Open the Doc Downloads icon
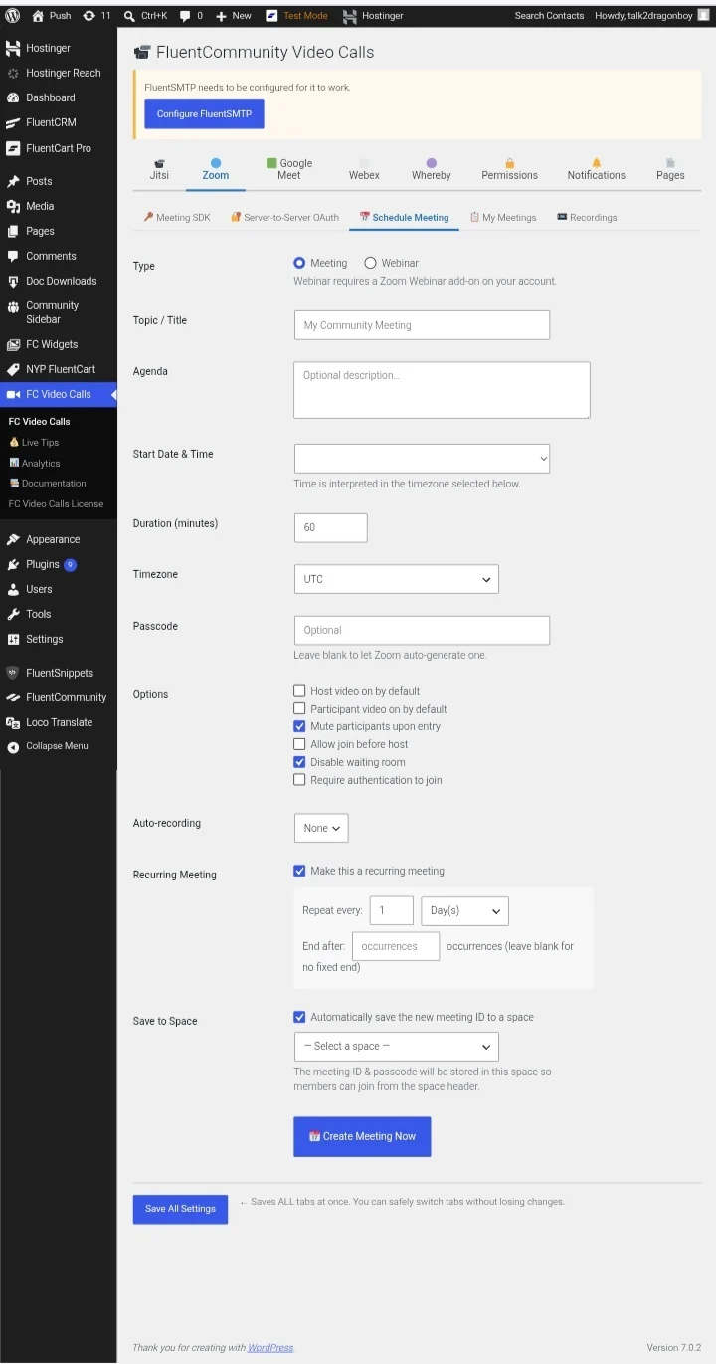The width and height of the screenshot is (716, 1364). (13, 281)
